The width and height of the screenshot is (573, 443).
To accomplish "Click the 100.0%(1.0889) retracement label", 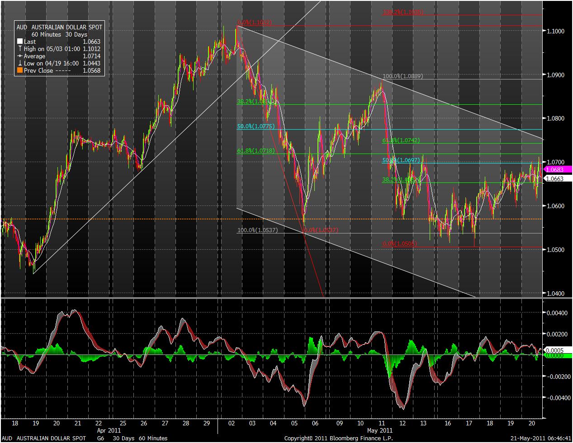I will (x=403, y=76).
